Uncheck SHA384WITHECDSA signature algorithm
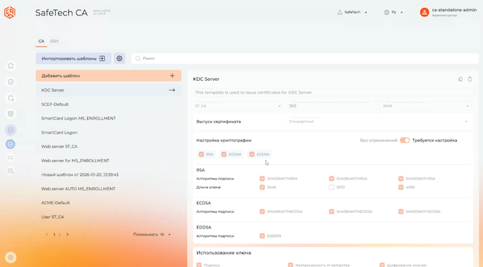 pos(331,211)
